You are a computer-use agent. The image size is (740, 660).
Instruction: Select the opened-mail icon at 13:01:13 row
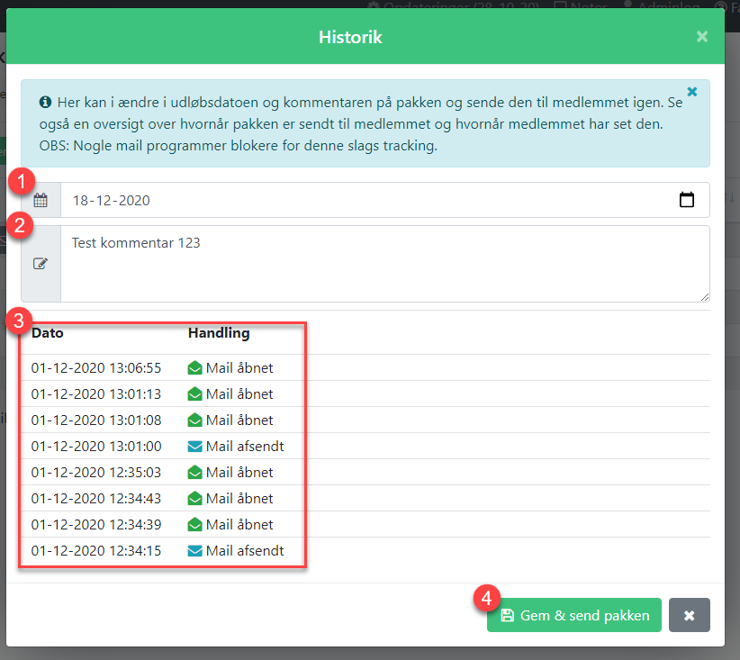[x=195, y=393]
